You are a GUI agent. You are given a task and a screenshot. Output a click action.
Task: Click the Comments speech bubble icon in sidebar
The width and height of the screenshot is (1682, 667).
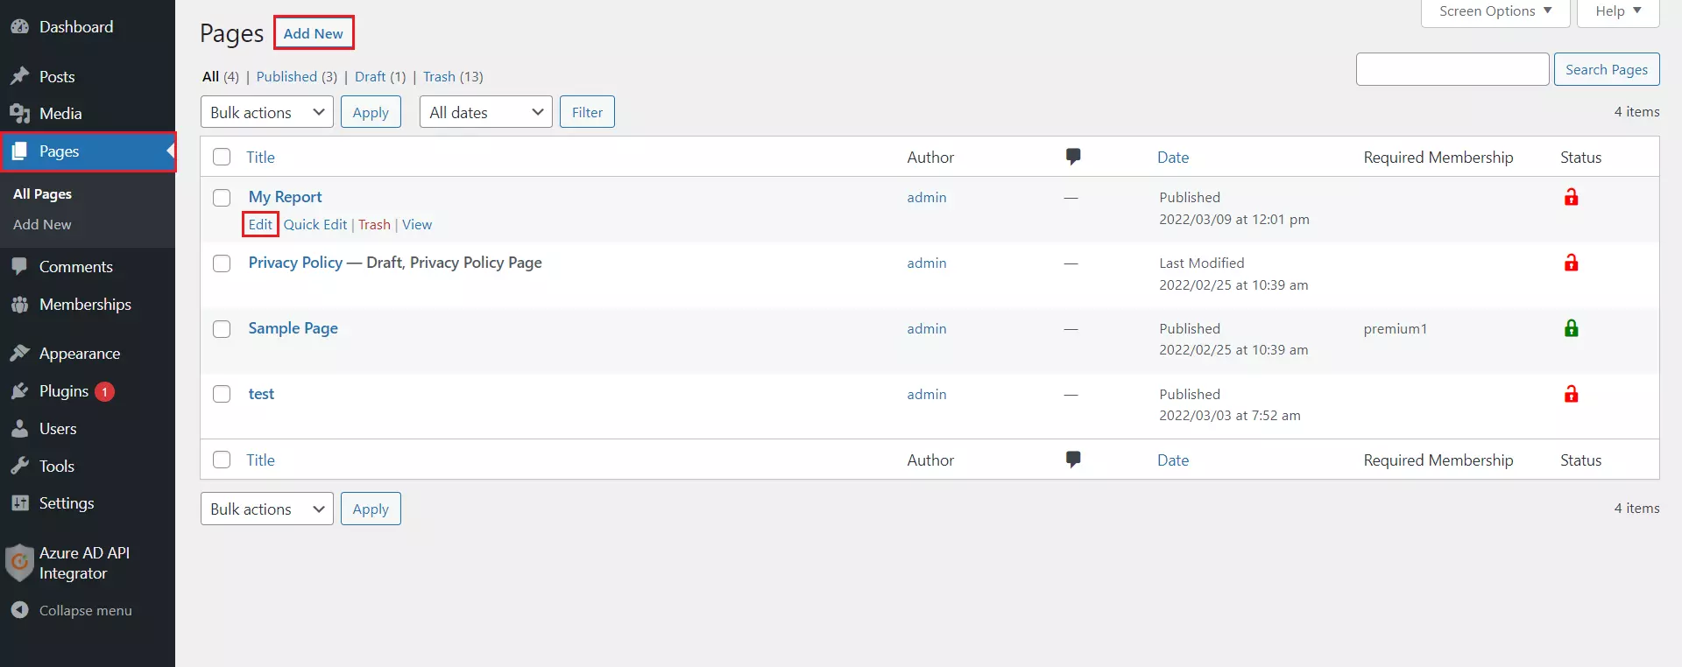19,267
